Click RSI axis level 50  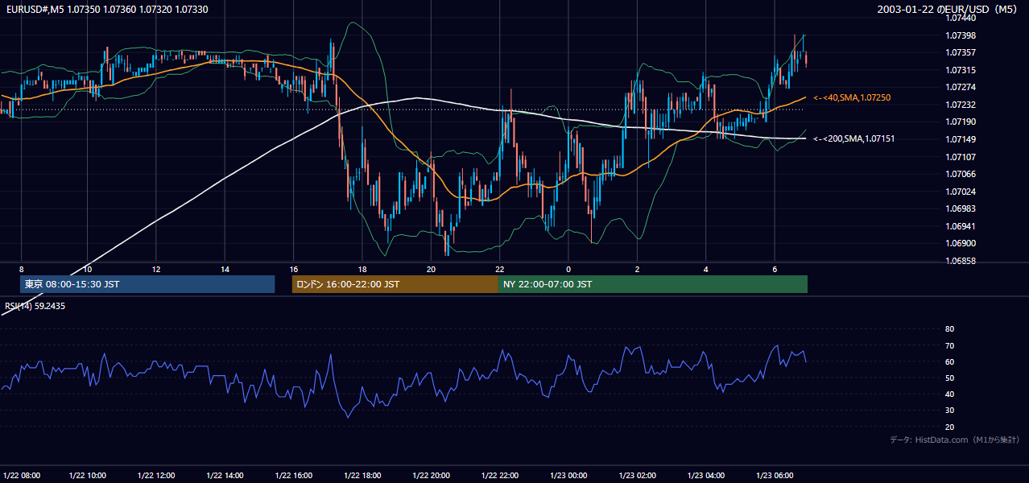coord(949,378)
